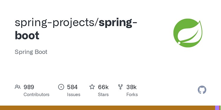Click the green Spring leaf logo
Viewport: 221px width, 110px height.
(x=188, y=33)
